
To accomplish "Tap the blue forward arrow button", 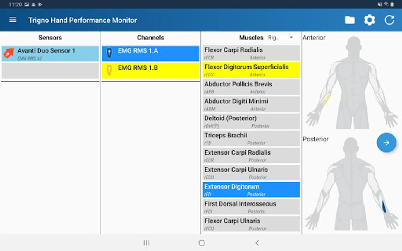I will tap(386, 143).
